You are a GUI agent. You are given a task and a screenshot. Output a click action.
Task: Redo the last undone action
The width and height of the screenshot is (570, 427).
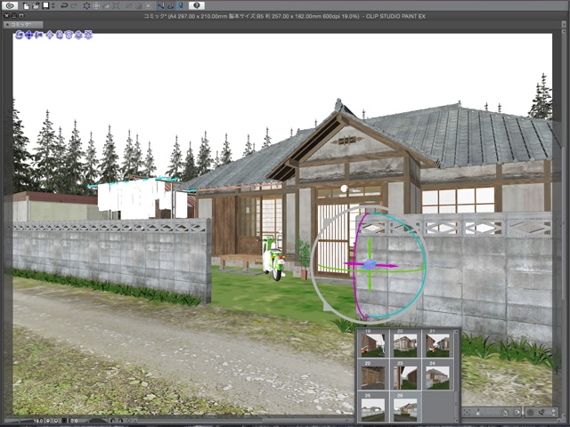pos(74,6)
